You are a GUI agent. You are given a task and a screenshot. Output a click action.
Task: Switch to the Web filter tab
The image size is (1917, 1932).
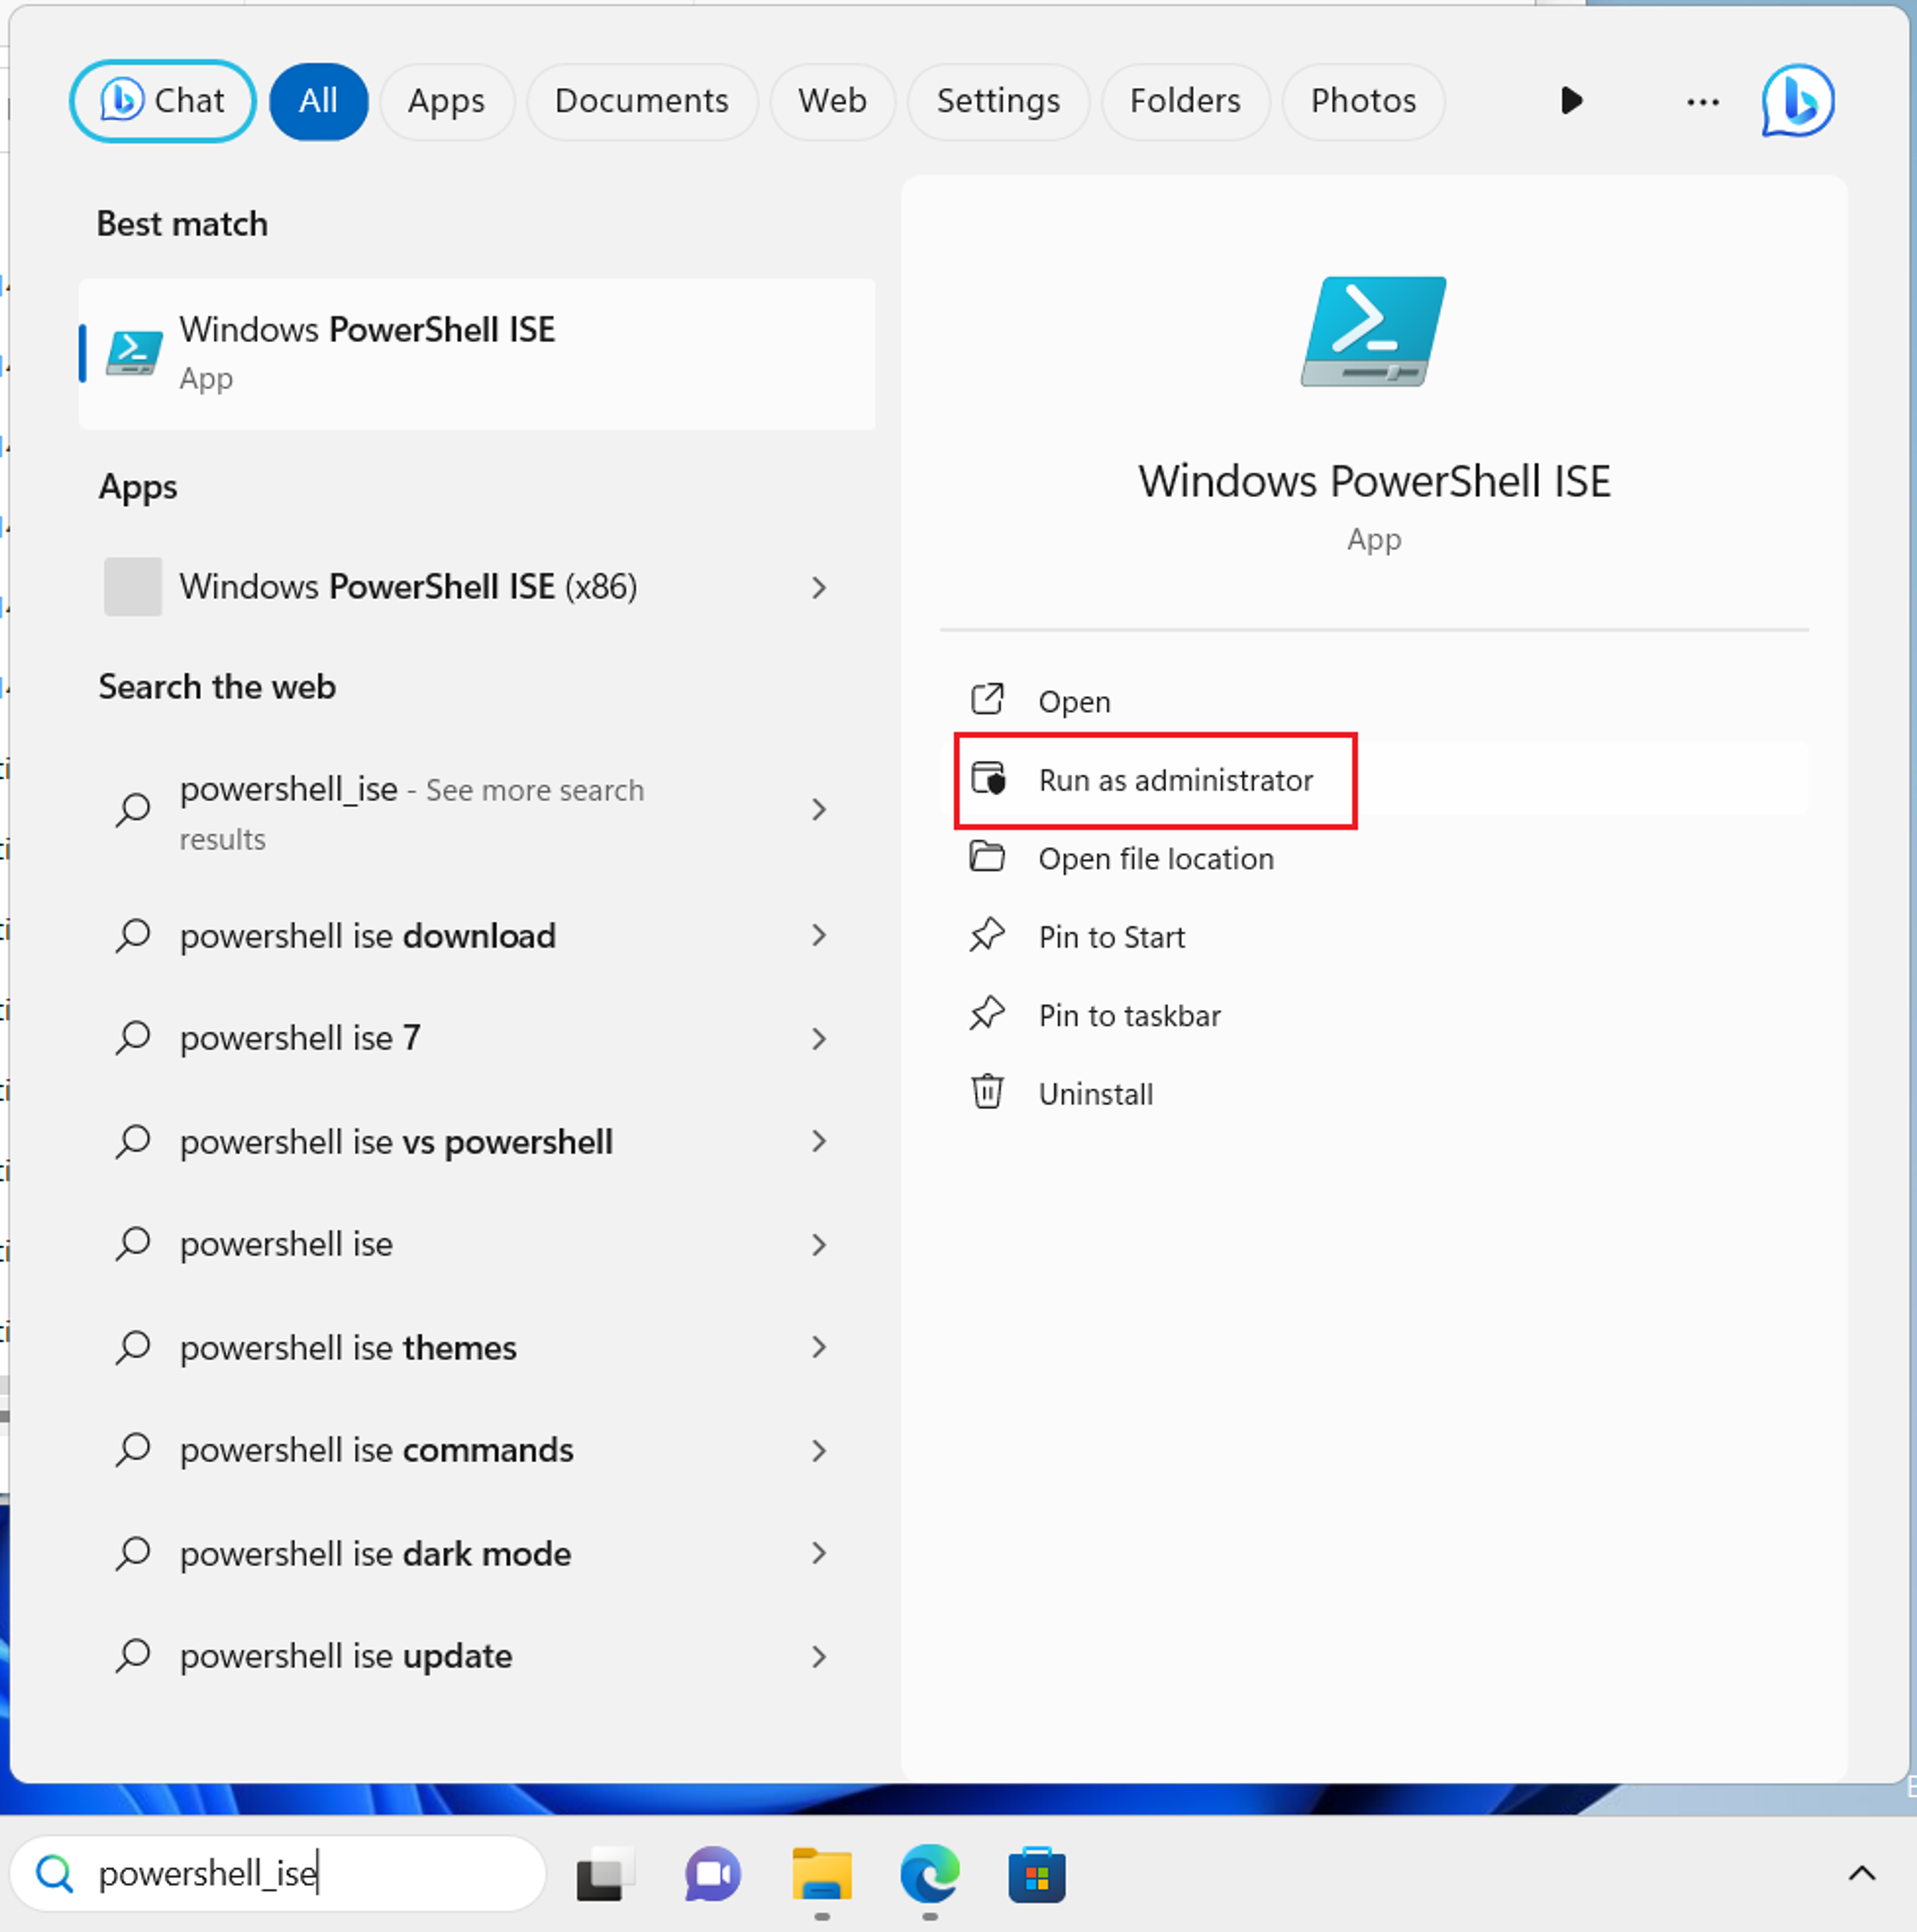pos(832,101)
